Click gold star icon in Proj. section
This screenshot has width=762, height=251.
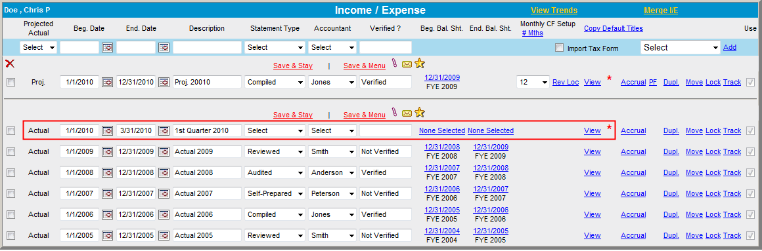tap(419, 64)
